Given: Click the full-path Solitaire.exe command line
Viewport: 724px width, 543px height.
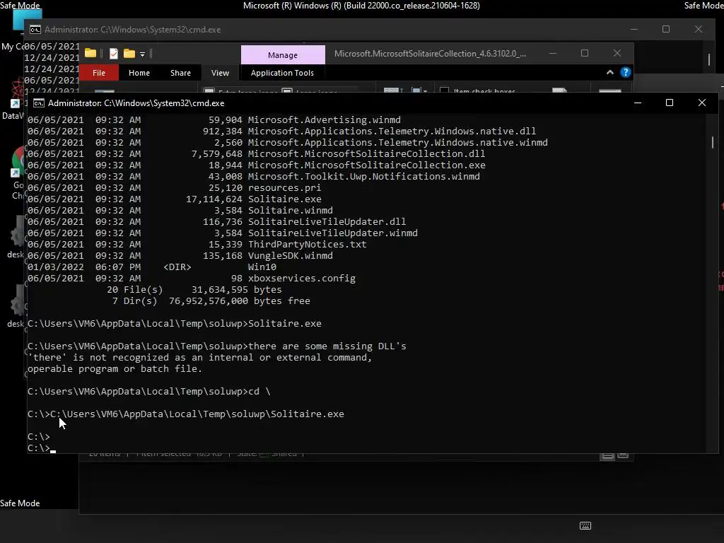Looking at the screenshot, I should click(186, 414).
